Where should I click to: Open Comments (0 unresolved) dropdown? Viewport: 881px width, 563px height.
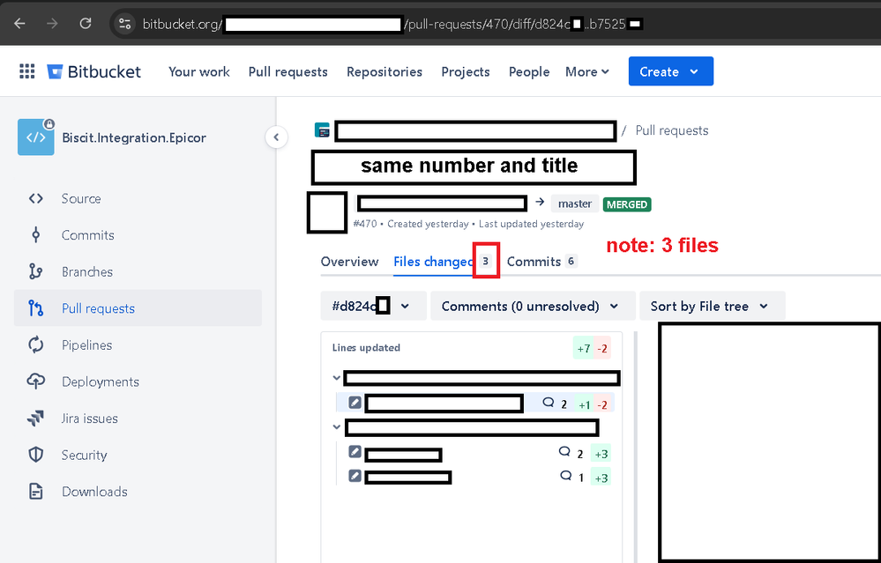point(533,306)
